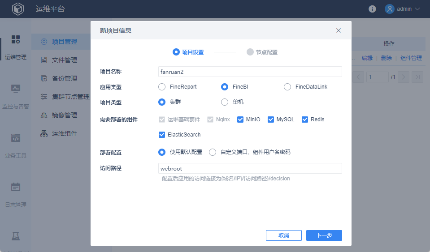Open 业务工具 code icon
This screenshot has width=430, height=252.
pos(16,138)
